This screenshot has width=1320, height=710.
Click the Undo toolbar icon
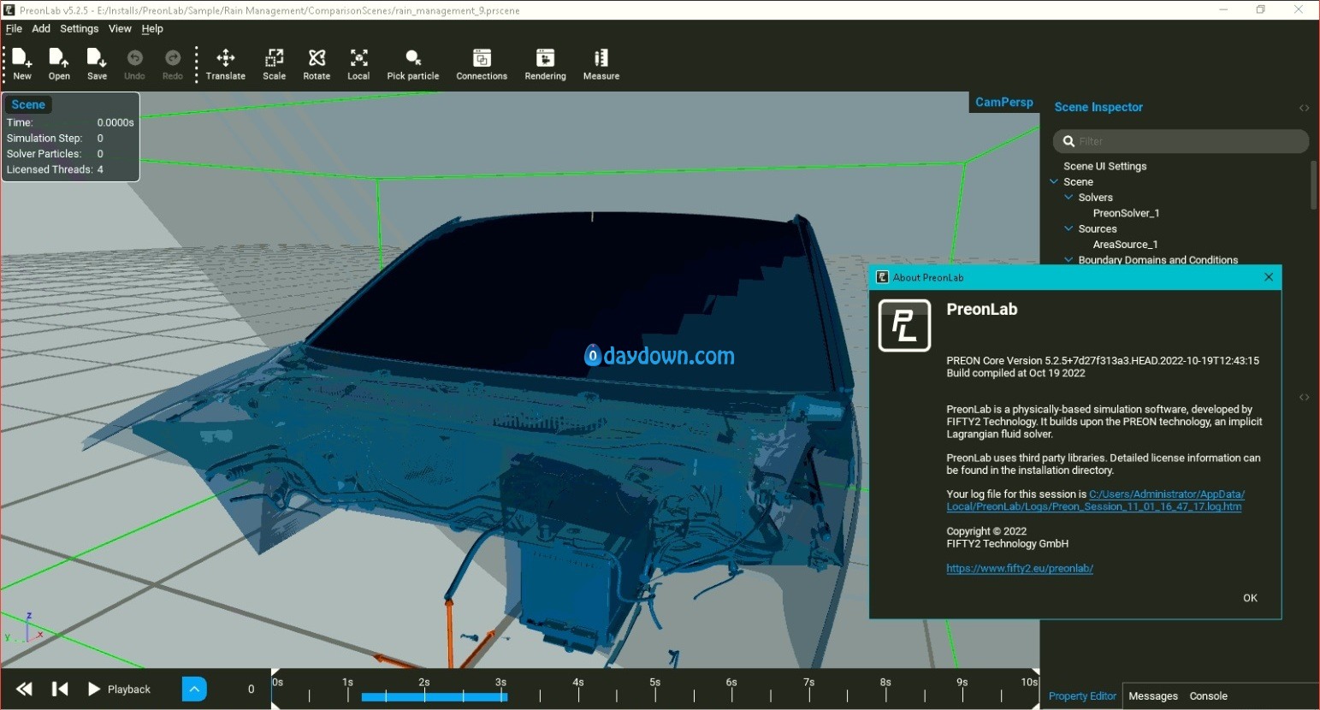134,64
